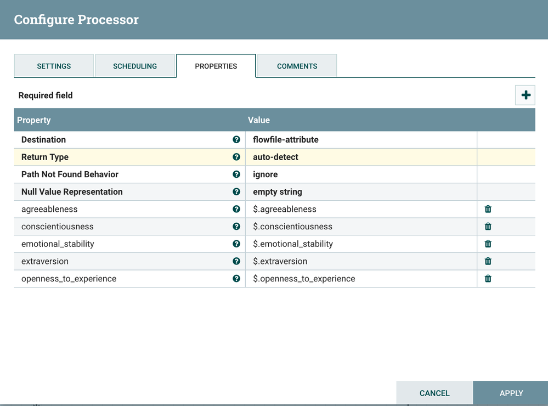Viewport: 548px width, 406px height.
Task: Go to the Comments tab
Action: (x=297, y=66)
